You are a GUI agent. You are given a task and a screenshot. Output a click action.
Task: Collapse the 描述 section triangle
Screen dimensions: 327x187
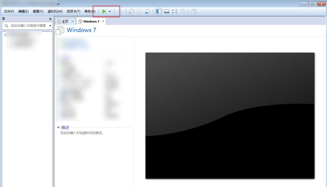coord(58,128)
